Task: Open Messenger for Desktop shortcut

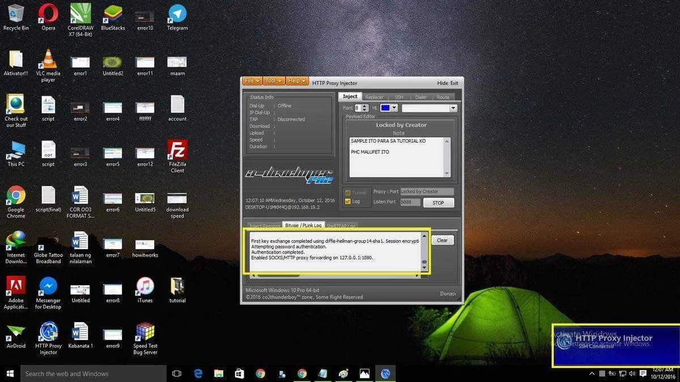Action: click(48, 293)
